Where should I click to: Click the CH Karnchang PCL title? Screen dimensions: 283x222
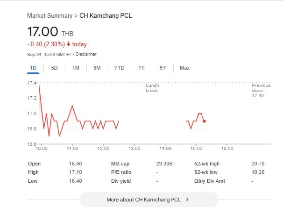coord(106,16)
